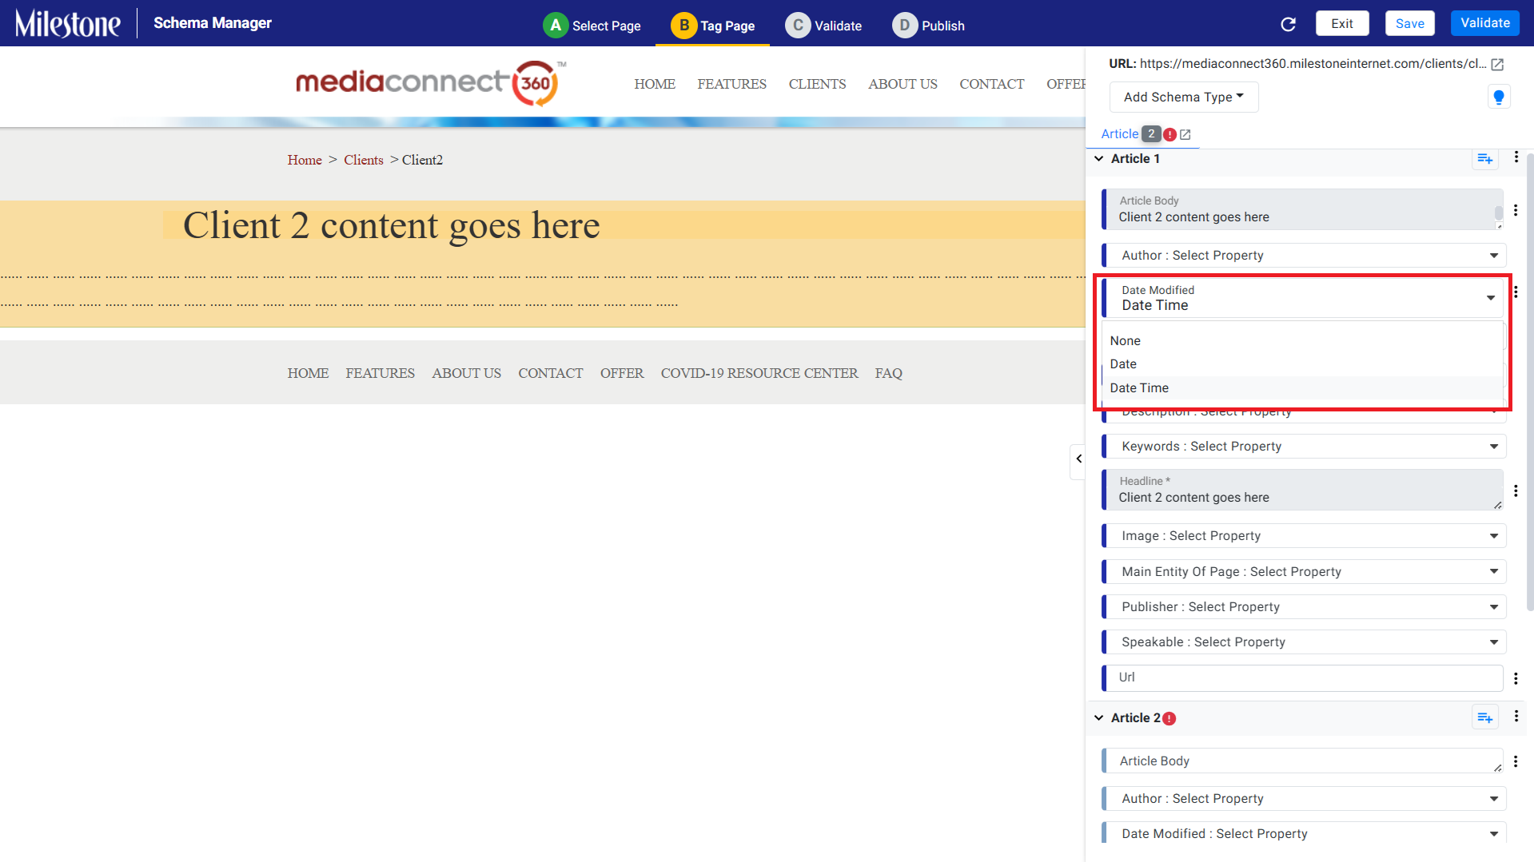Click the Article 2 Article Body field

click(1302, 761)
